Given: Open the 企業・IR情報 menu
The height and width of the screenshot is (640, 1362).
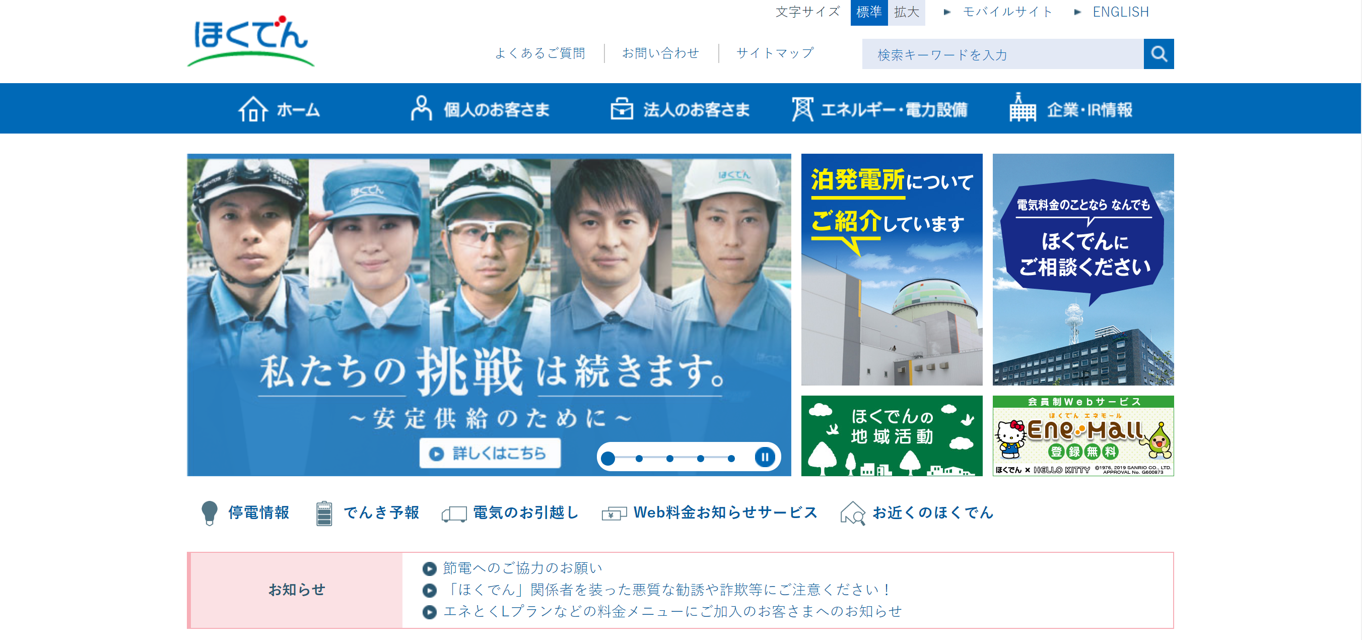Looking at the screenshot, I should [1071, 108].
